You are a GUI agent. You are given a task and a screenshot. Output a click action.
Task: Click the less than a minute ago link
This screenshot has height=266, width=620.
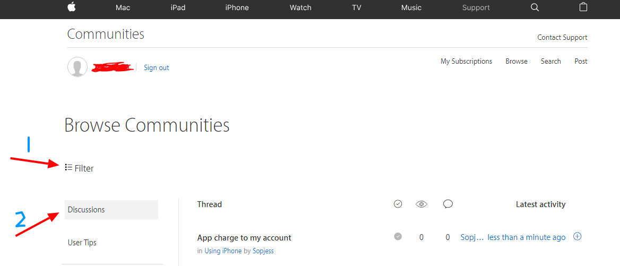tap(526, 237)
